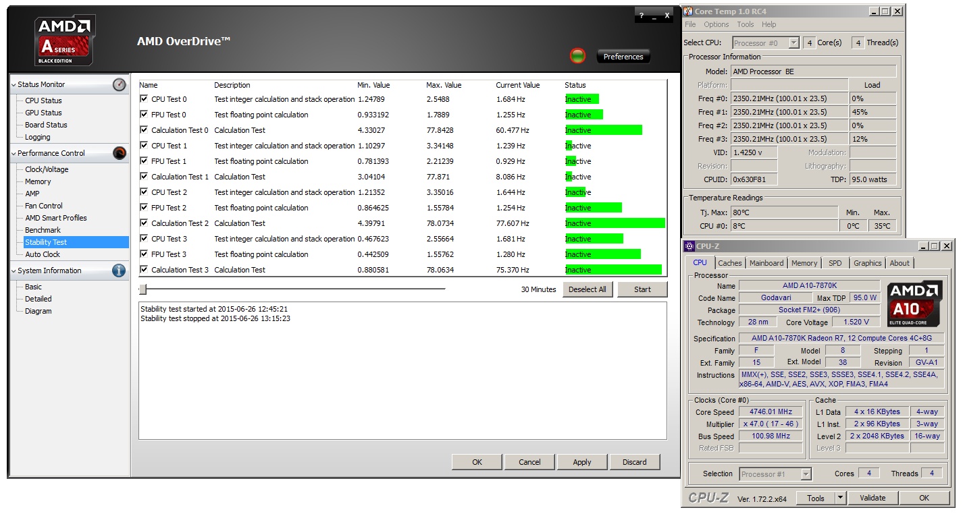Click the Apply button in OverDrive
Viewport: 963px width, 514px height.
582,462
